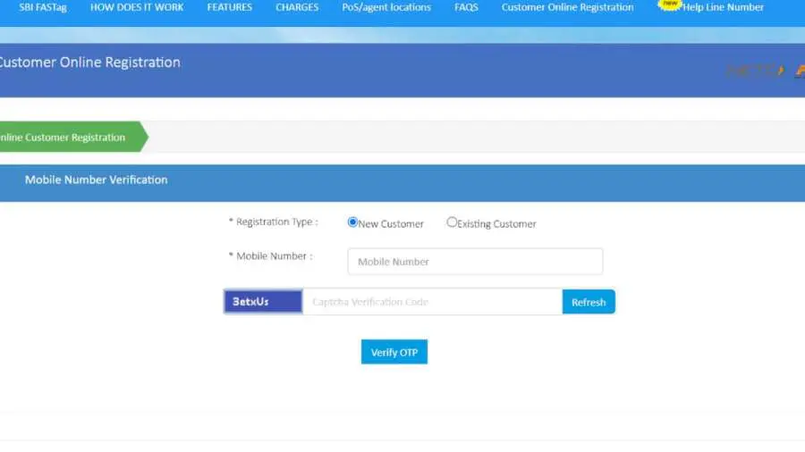
Task: Open Customer Online Registration nav link
Action: 567,8
